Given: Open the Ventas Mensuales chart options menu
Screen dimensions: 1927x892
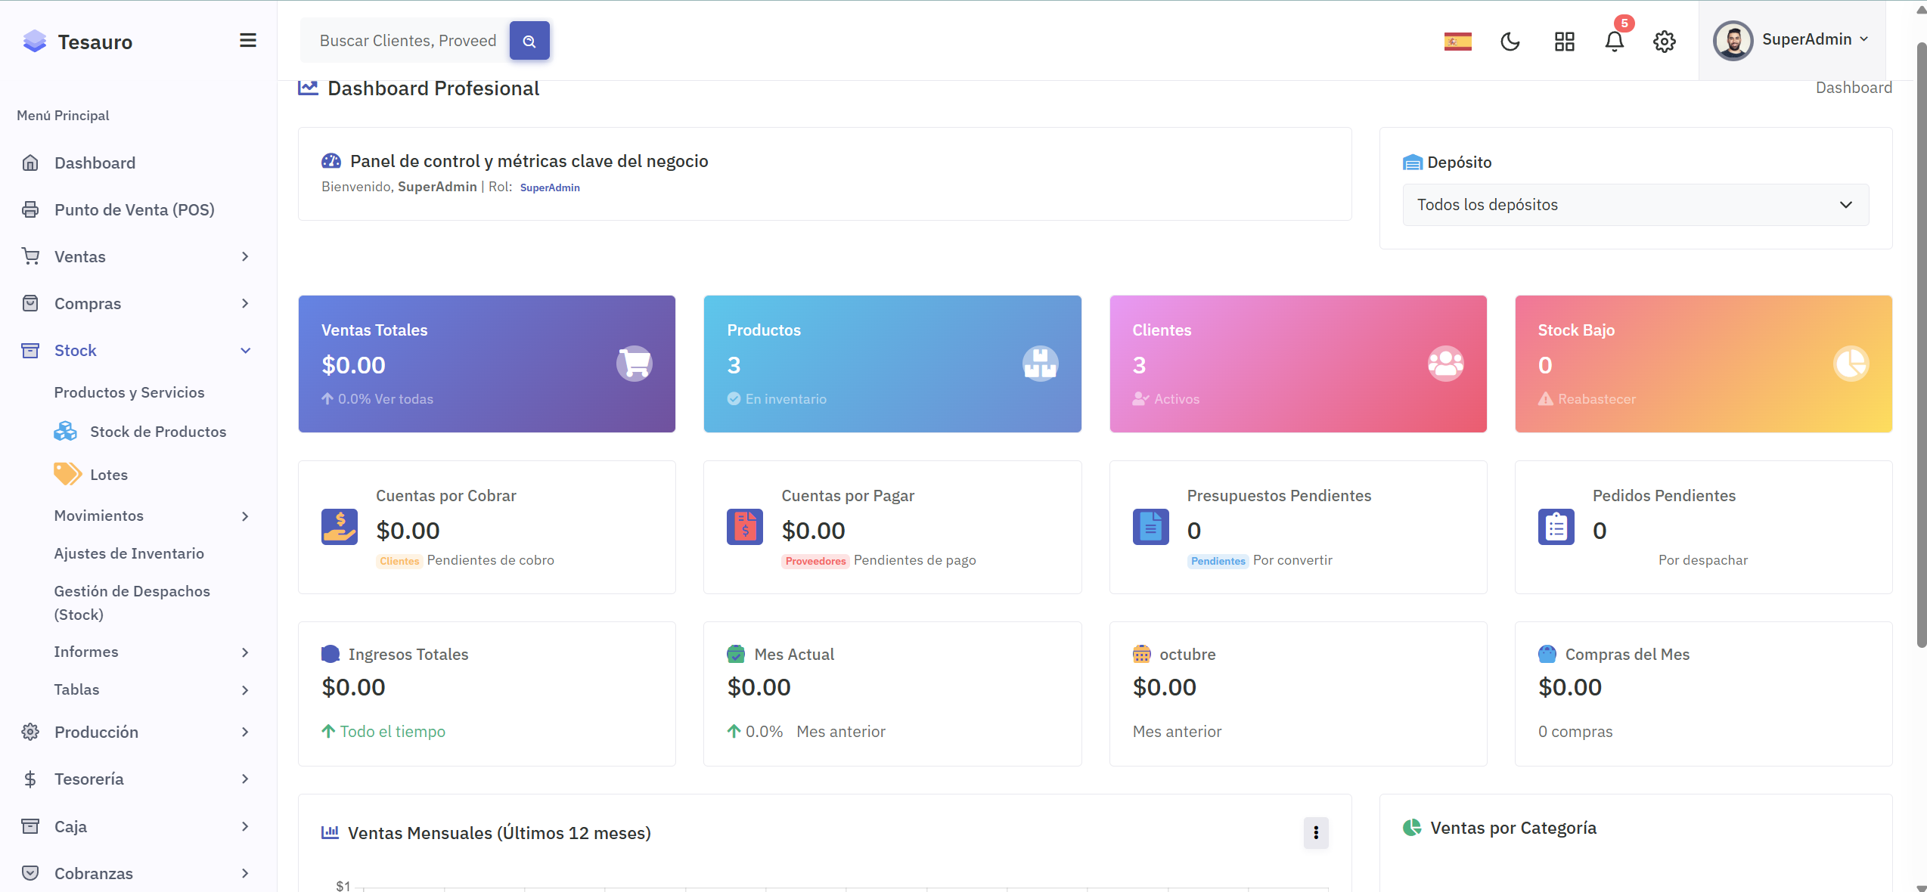Looking at the screenshot, I should pyautogui.click(x=1316, y=832).
